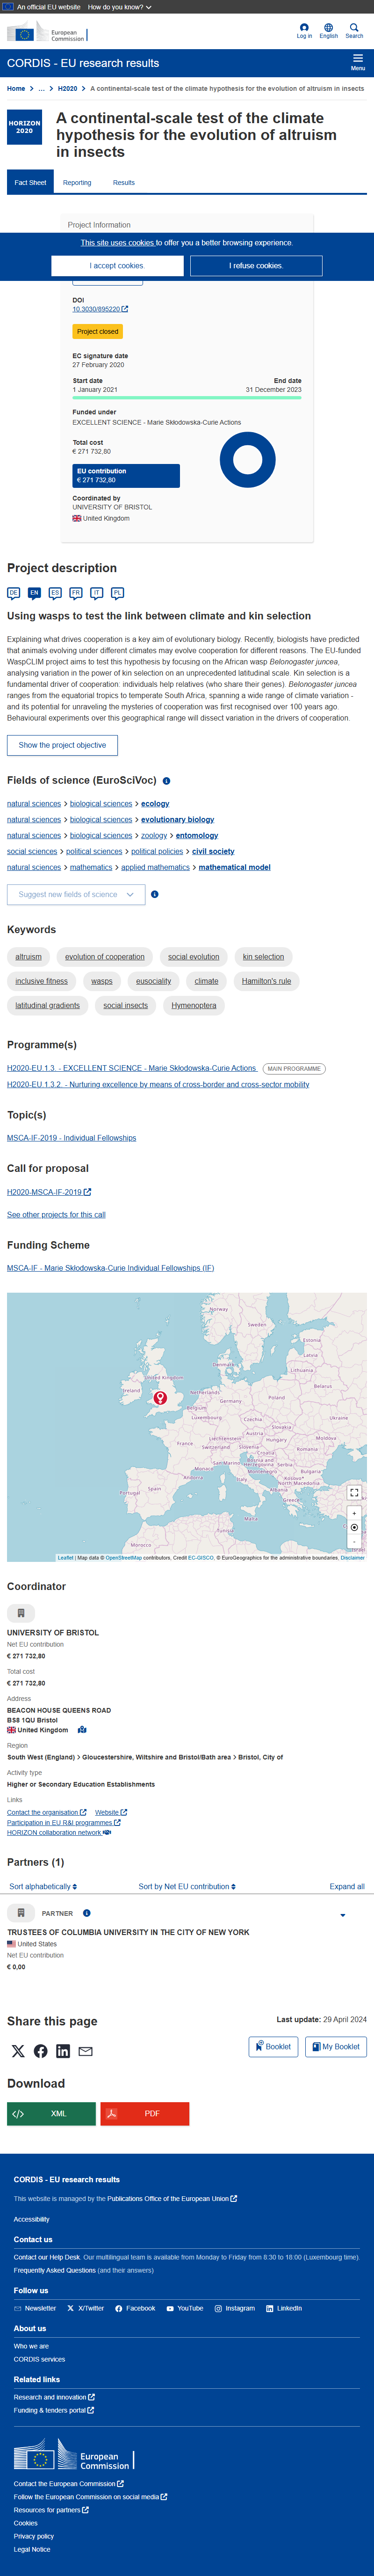Image resolution: width=374 pixels, height=2576 pixels.
Task: Share this page on LinkedIn
Action: click(x=63, y=2051)
